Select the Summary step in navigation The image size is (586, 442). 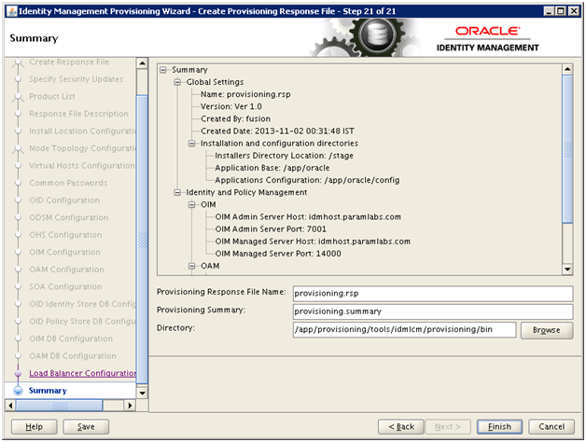tap(48, 391)
